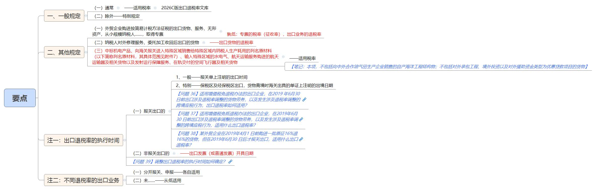Select the (二)除外——特别规定 node

[116, 16]
